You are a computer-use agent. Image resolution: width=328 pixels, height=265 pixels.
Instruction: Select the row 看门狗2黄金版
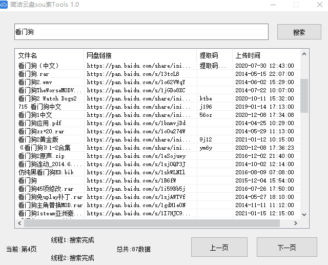[158, 139]
